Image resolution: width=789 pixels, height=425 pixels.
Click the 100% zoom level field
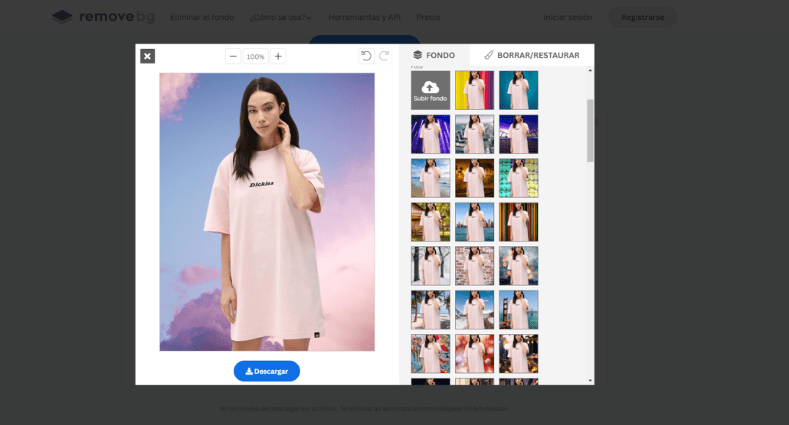tap(256, 57)
